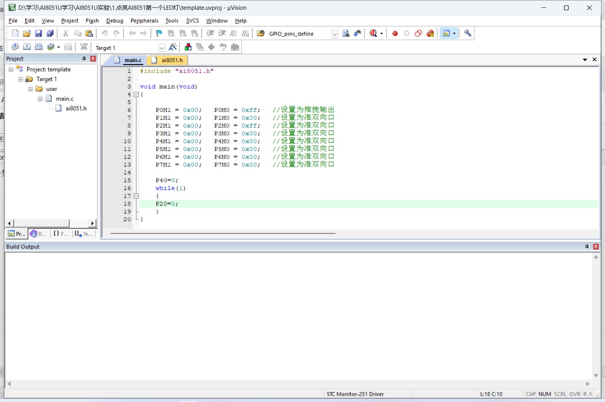Rebuild all target files icon

tap(39, 47)
